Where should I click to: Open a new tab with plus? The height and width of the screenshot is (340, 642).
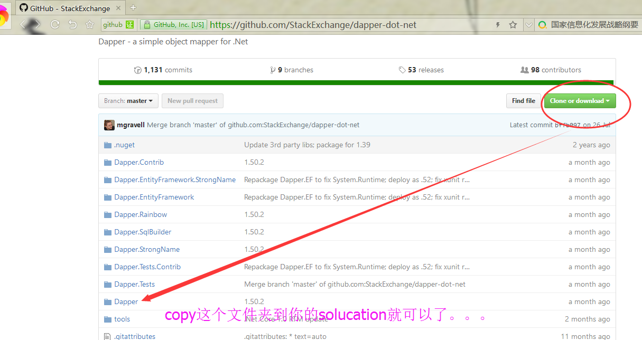tap(133, 7)
